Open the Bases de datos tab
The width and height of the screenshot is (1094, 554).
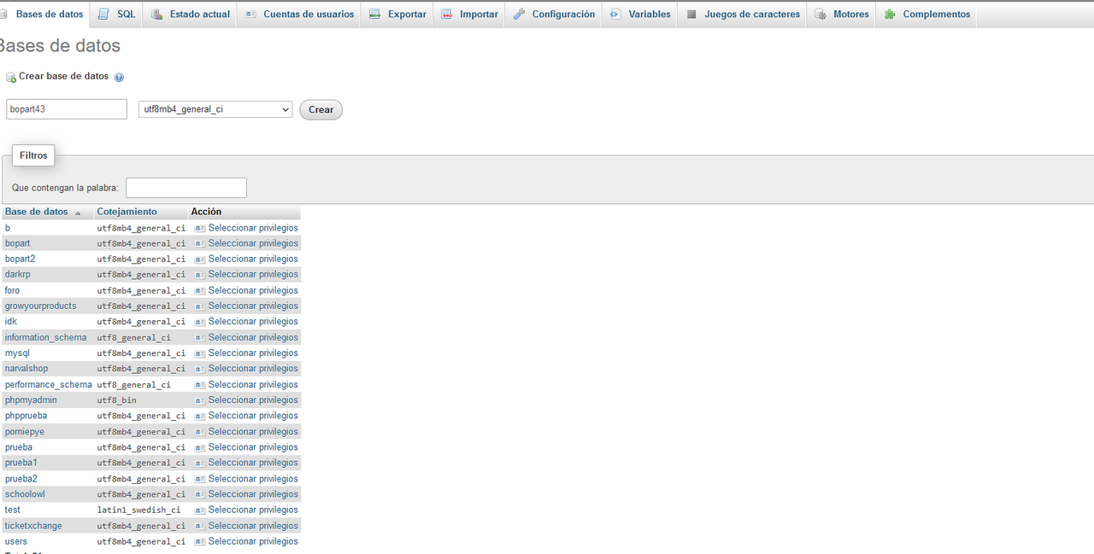pos(43,14)
